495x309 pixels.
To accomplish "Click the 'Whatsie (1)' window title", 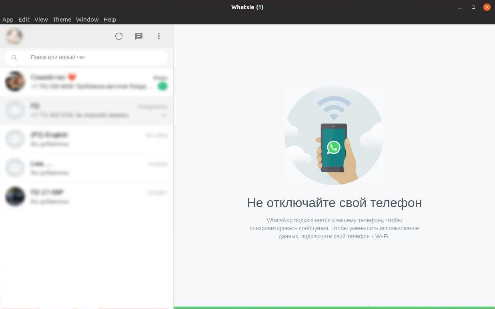I will coord(247,7).
